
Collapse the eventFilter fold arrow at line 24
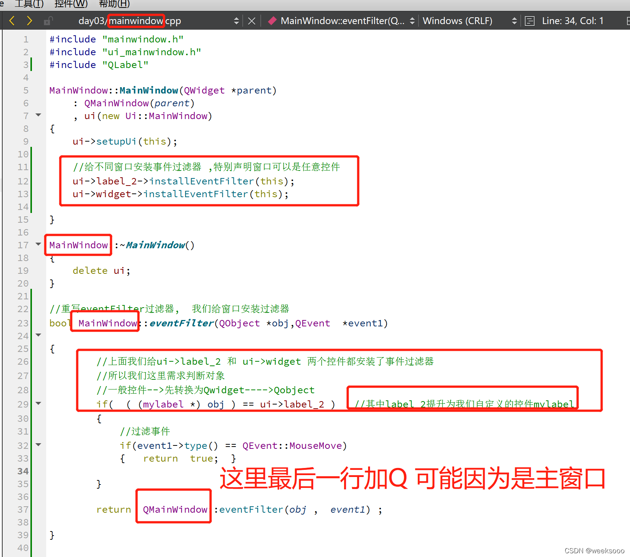(38, 335)
